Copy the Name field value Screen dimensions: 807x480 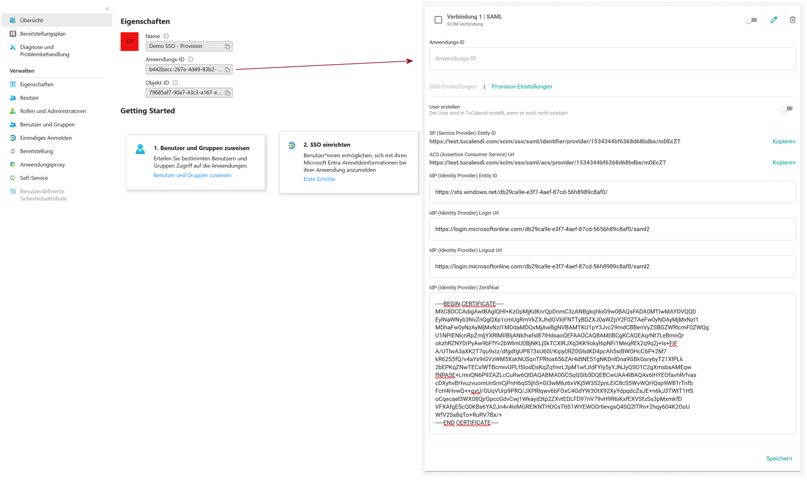point(227,46)
